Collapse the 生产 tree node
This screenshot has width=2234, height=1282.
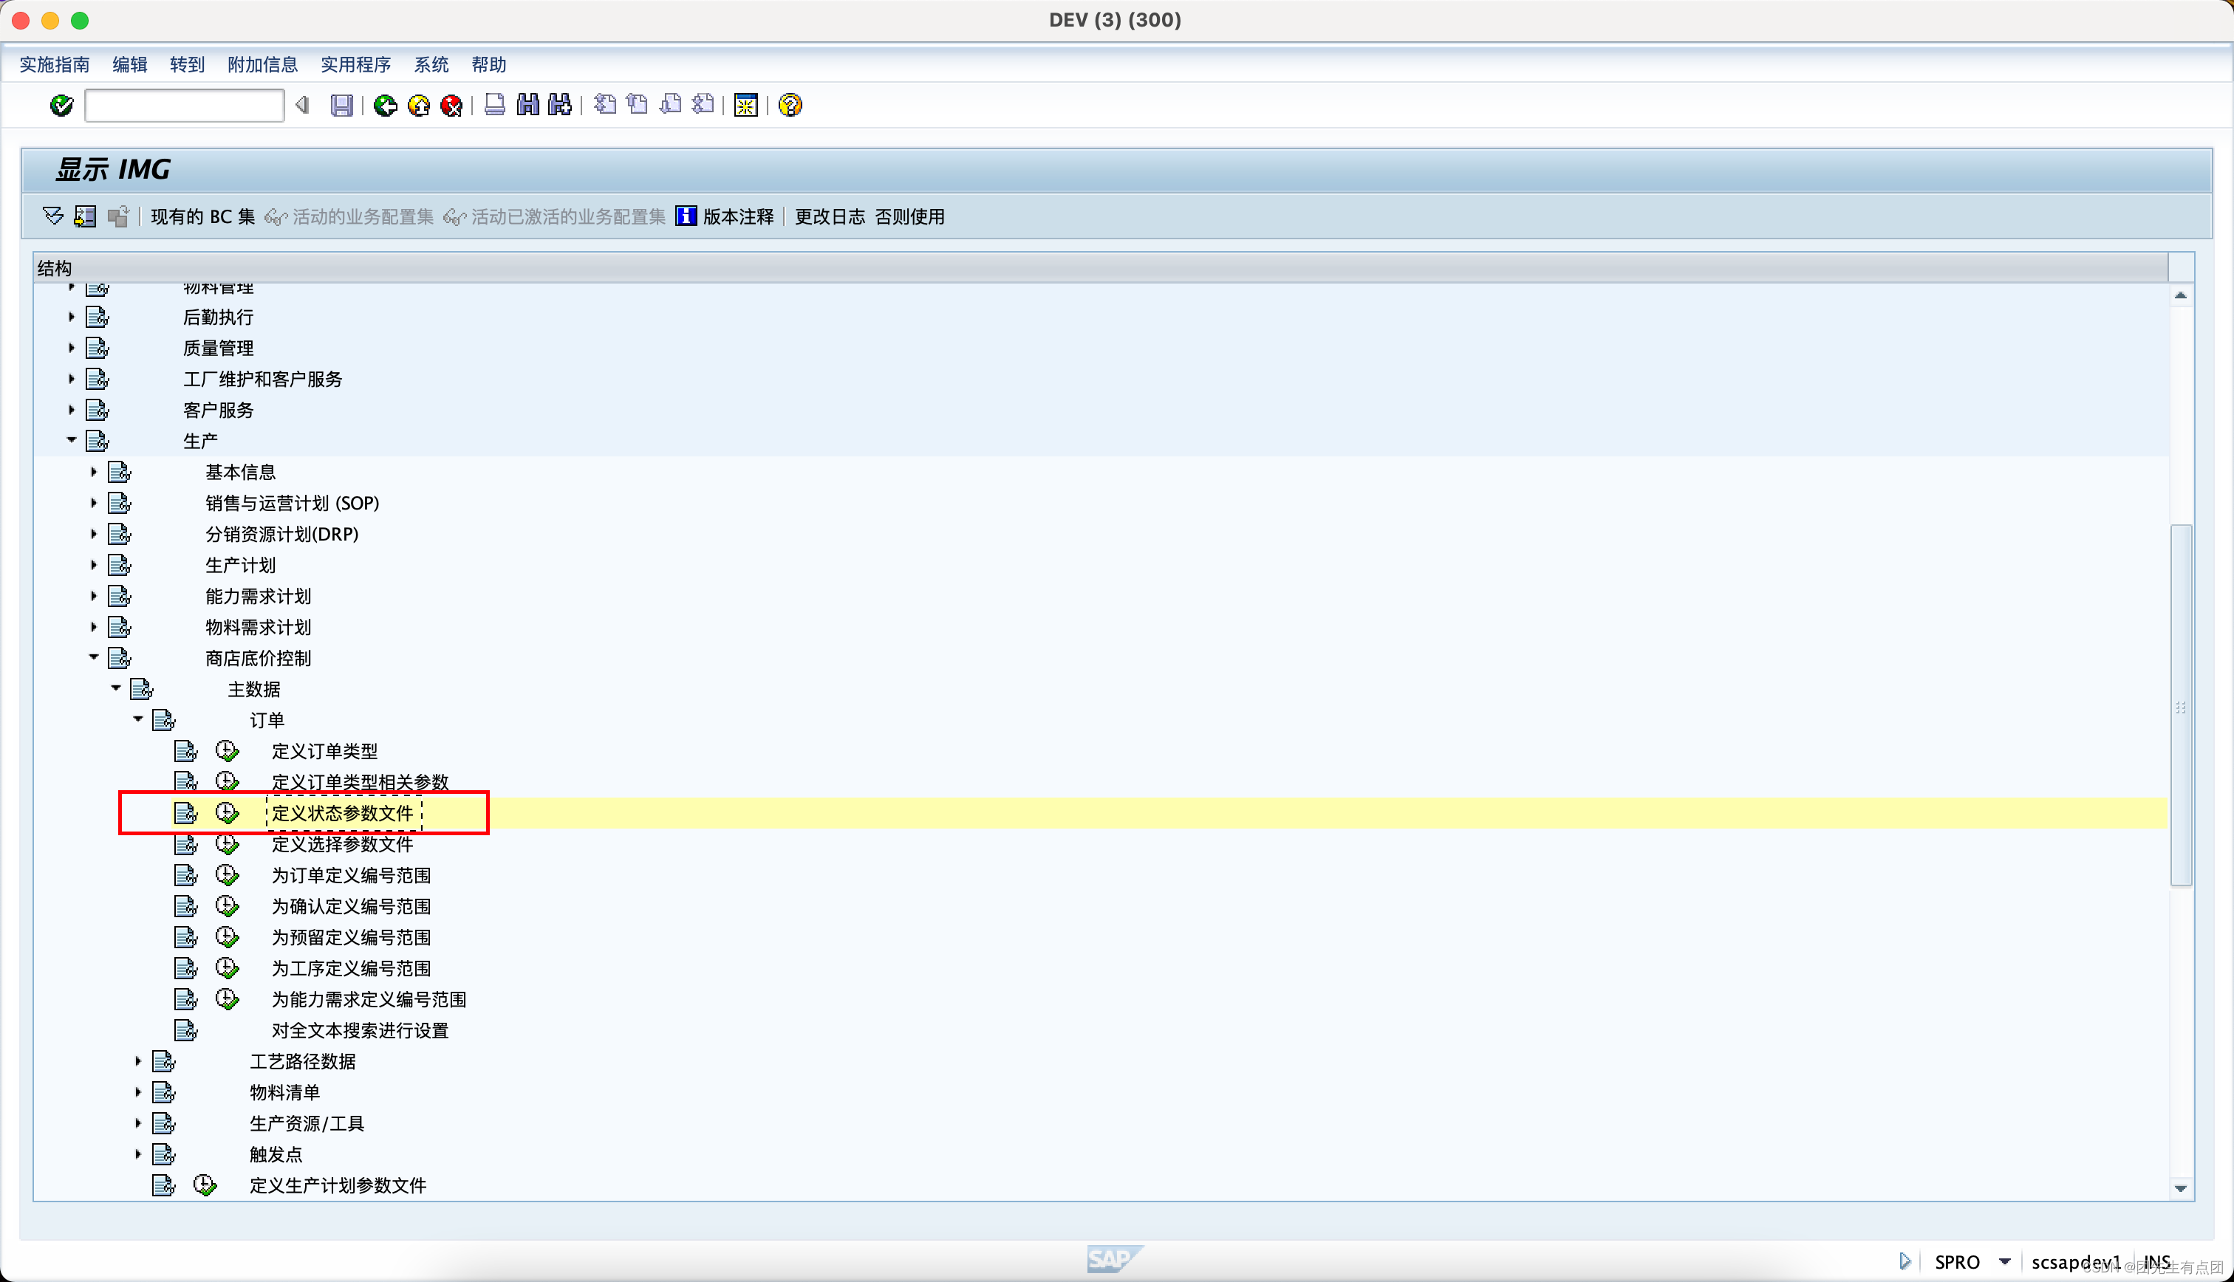[72, 439]
